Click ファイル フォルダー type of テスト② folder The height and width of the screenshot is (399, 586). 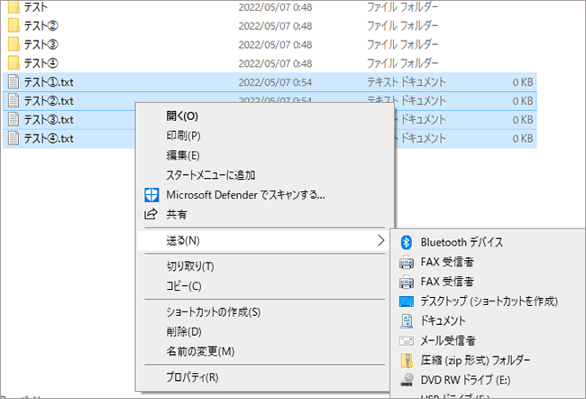point(402,25)
